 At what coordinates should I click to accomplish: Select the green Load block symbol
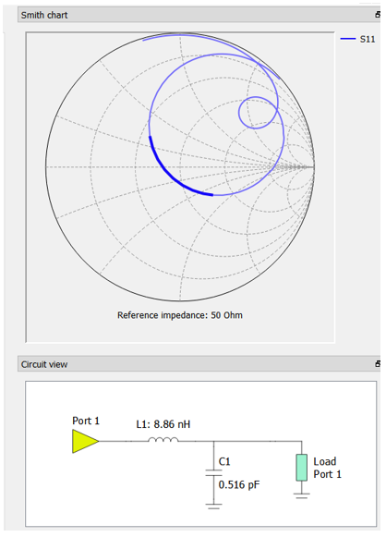(301, 468)
